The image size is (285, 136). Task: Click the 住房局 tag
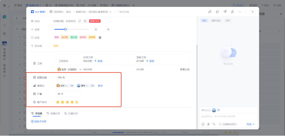pos(92,37)
